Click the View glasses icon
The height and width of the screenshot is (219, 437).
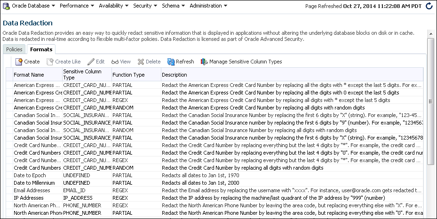115,62
